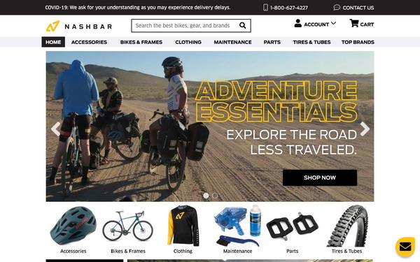Viewport: 420px width, 262px height.
Task: Click the Contact Us speech bubble icon
Action: click(337, 8)
